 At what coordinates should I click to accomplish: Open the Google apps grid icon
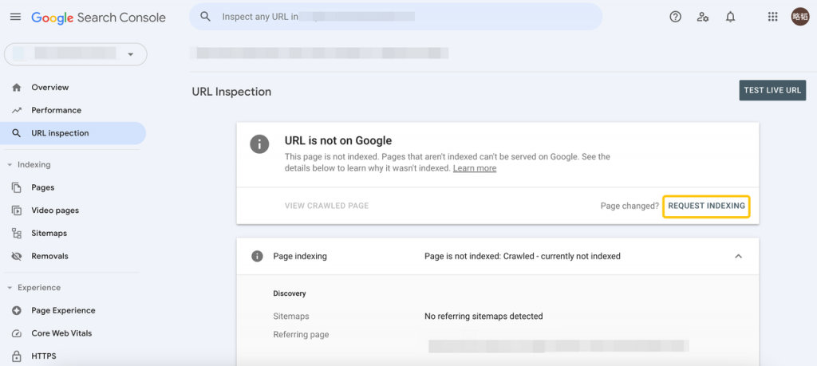click(x=772, y=17)
